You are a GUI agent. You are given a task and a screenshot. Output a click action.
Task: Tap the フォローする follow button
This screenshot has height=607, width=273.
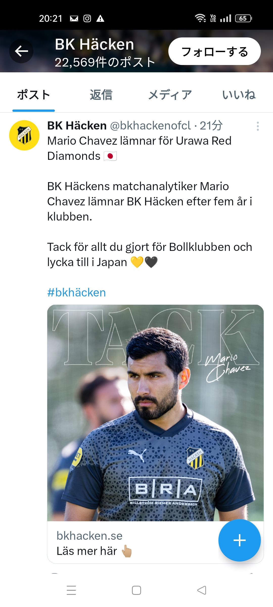[214, 51]
